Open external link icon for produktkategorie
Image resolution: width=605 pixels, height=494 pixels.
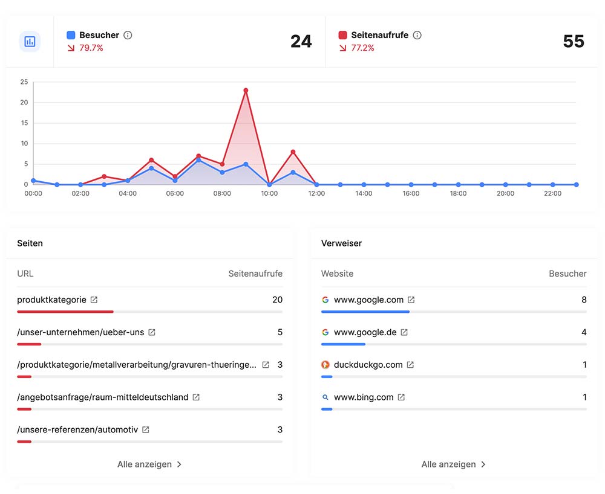coord(94,300)
